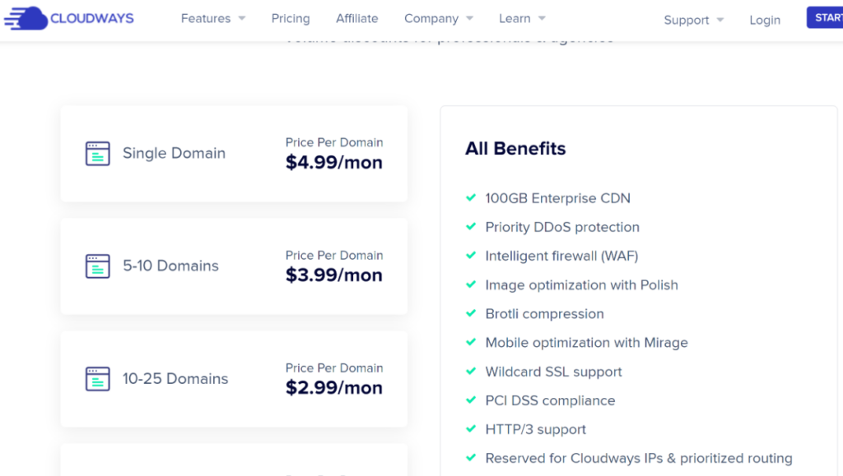This screenshot has width=843, height=476.
Task: Click checkmark beside HTTP/3 support
Action: point(471,429)
